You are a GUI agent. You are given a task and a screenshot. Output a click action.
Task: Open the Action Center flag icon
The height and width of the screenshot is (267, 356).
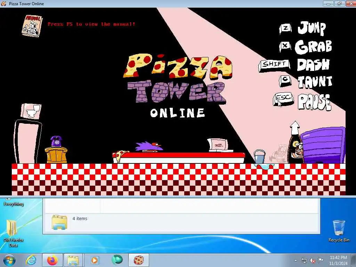321,260
